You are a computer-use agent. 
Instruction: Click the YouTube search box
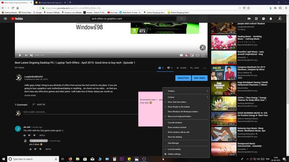[x=134, y=18]
